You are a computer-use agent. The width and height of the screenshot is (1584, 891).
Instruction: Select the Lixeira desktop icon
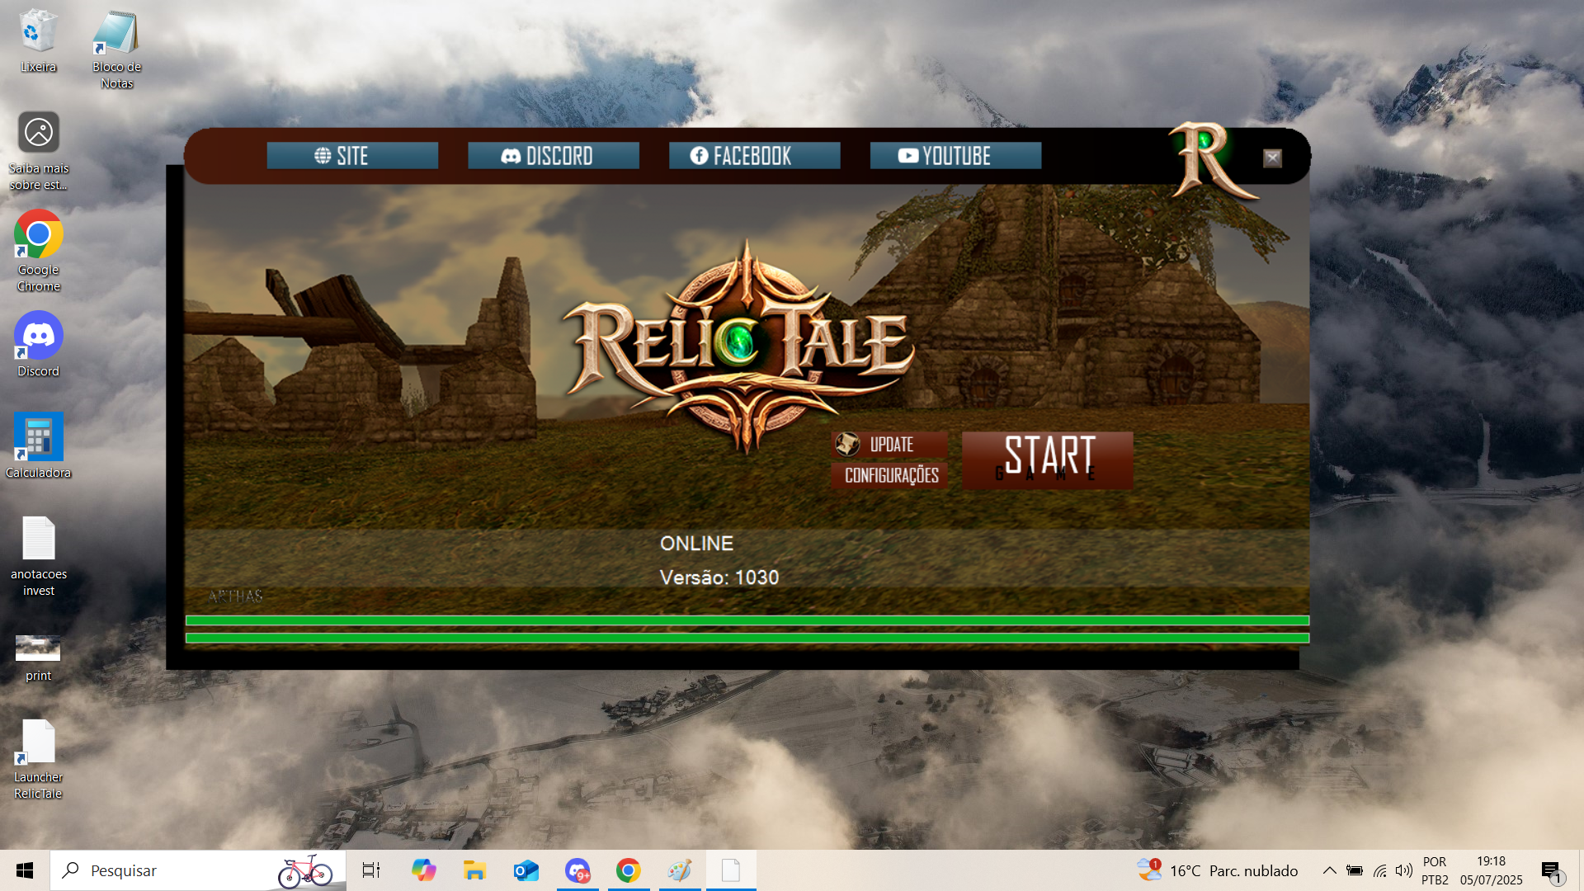[38, 41]
